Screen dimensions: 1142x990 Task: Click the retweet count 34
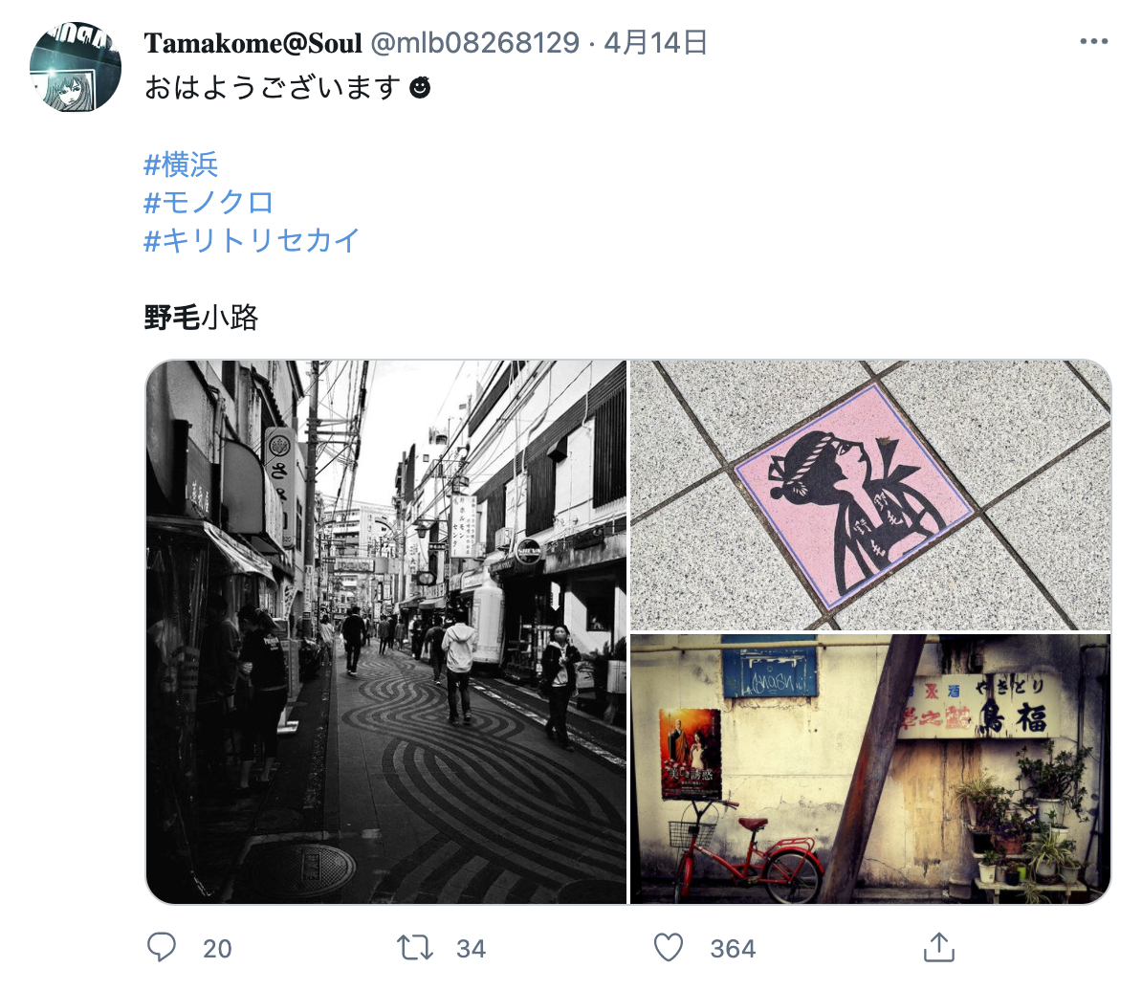[471, 949]
